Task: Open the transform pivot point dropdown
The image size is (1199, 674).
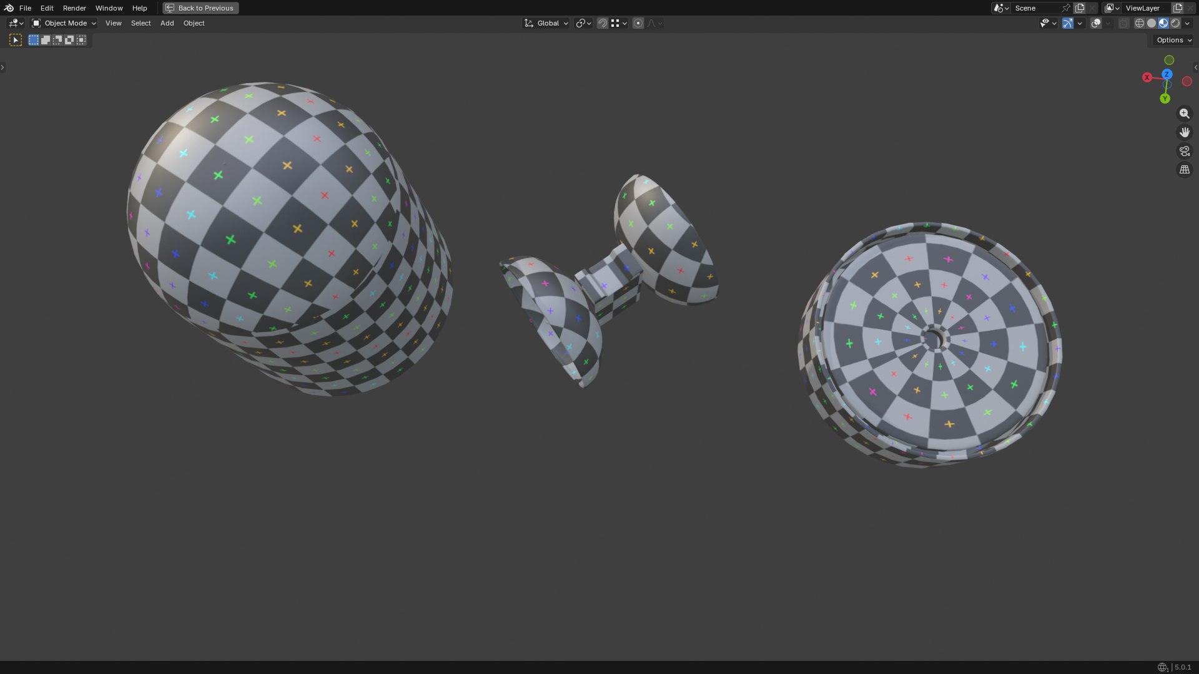Action: click(583, 23)
